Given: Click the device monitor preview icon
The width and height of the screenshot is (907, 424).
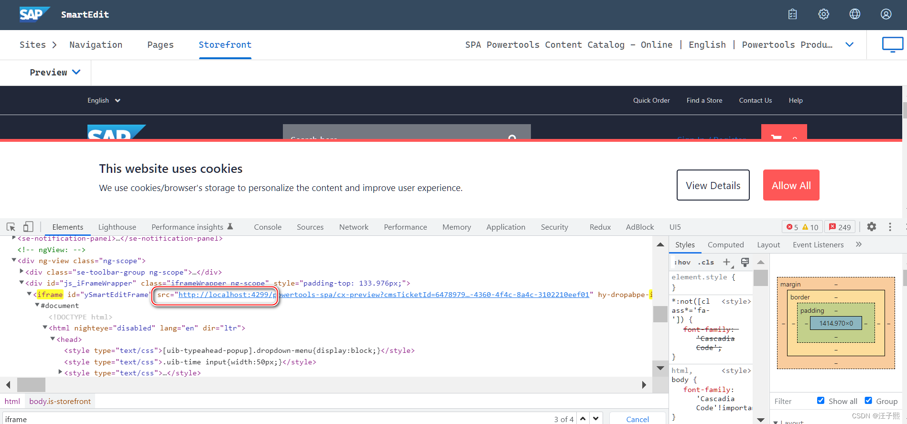Looking at the screenshot, I should (x=892, y=44).
